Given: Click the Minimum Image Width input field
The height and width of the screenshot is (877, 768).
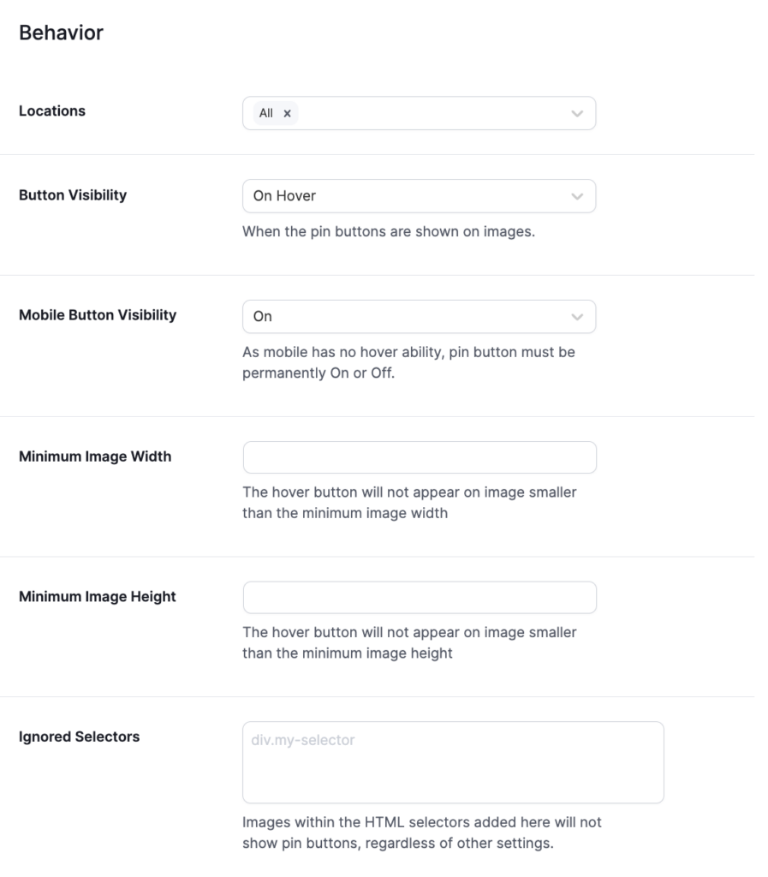Looking at the screenshot, I should click(420, 456).
